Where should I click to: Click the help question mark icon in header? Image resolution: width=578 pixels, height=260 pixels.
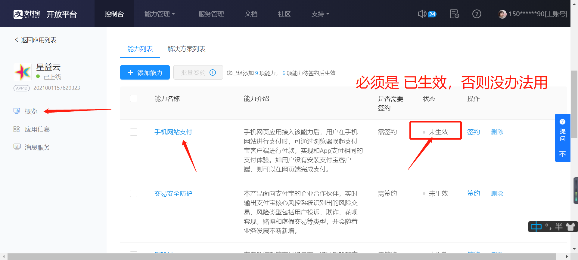coord(477,14)
